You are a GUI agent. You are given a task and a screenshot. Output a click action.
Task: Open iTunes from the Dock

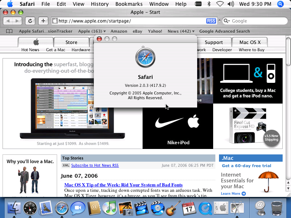(110, 208)
